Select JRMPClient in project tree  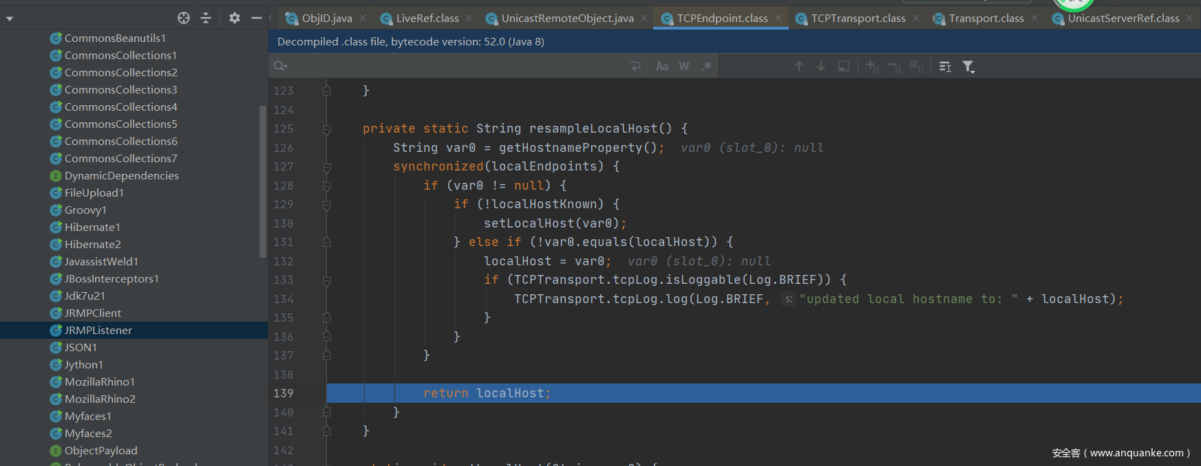tap(92, 313)
